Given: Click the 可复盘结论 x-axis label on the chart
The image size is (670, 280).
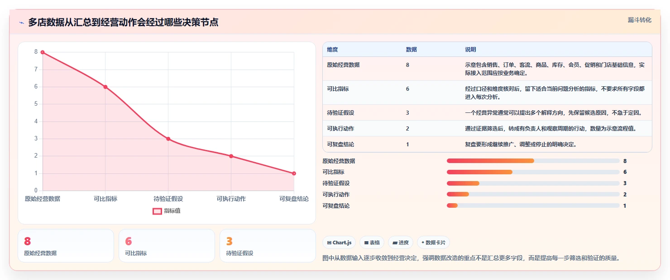Looking at the screenshot, I should point(294,199).
